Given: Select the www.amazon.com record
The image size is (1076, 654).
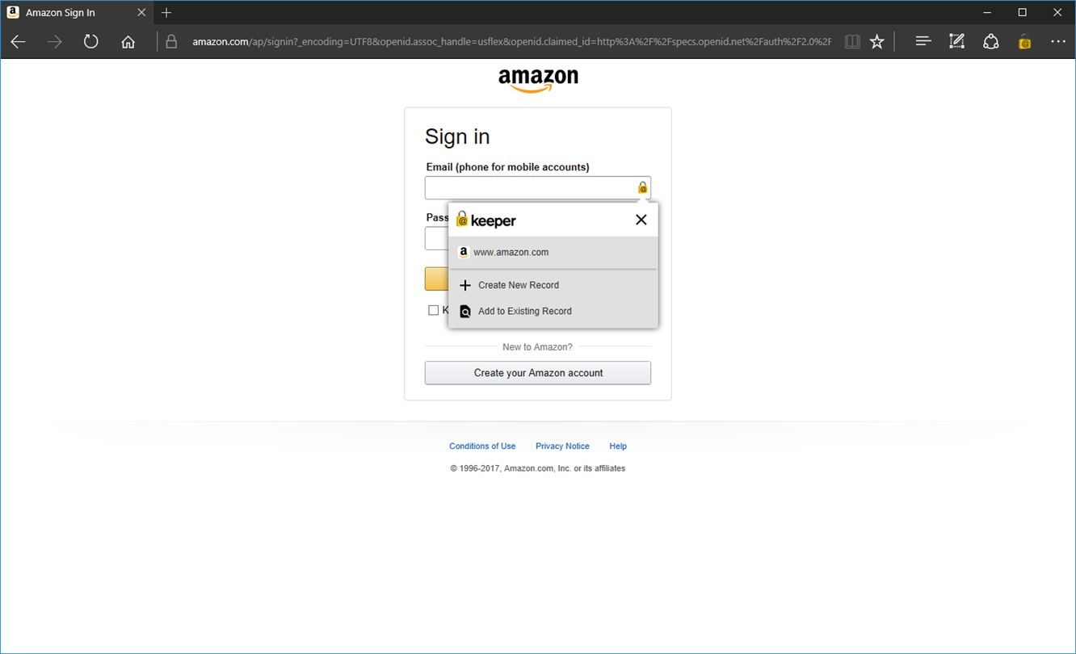Looking at the screenshot, I should coord(553,253).
